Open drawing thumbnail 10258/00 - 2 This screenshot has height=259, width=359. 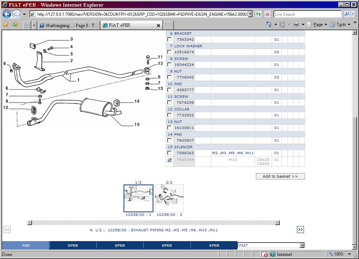coord(169,198)
